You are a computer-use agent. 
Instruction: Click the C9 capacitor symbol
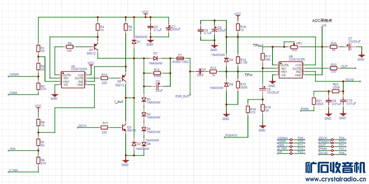(200, 31)
